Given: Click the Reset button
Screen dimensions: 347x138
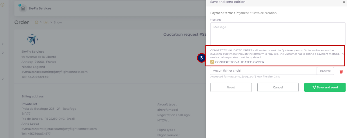Looking at the screenshot, I should [231, 87].
